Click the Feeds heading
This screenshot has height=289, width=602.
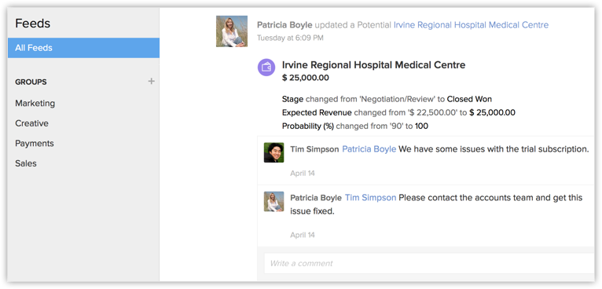tap(33, 24)
